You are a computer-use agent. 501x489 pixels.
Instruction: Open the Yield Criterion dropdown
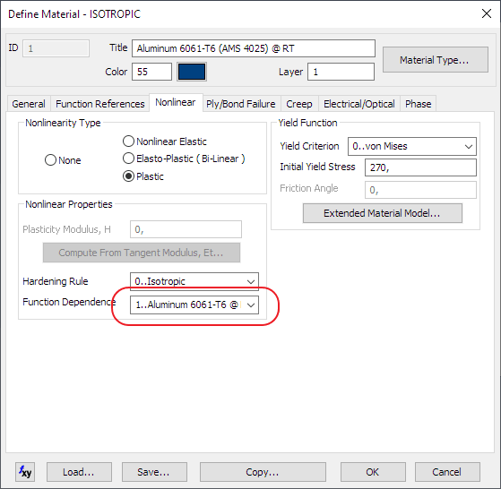coord(412,146)
